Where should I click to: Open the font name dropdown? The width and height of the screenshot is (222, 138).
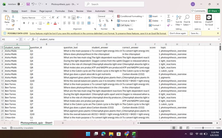click(42, 18)
